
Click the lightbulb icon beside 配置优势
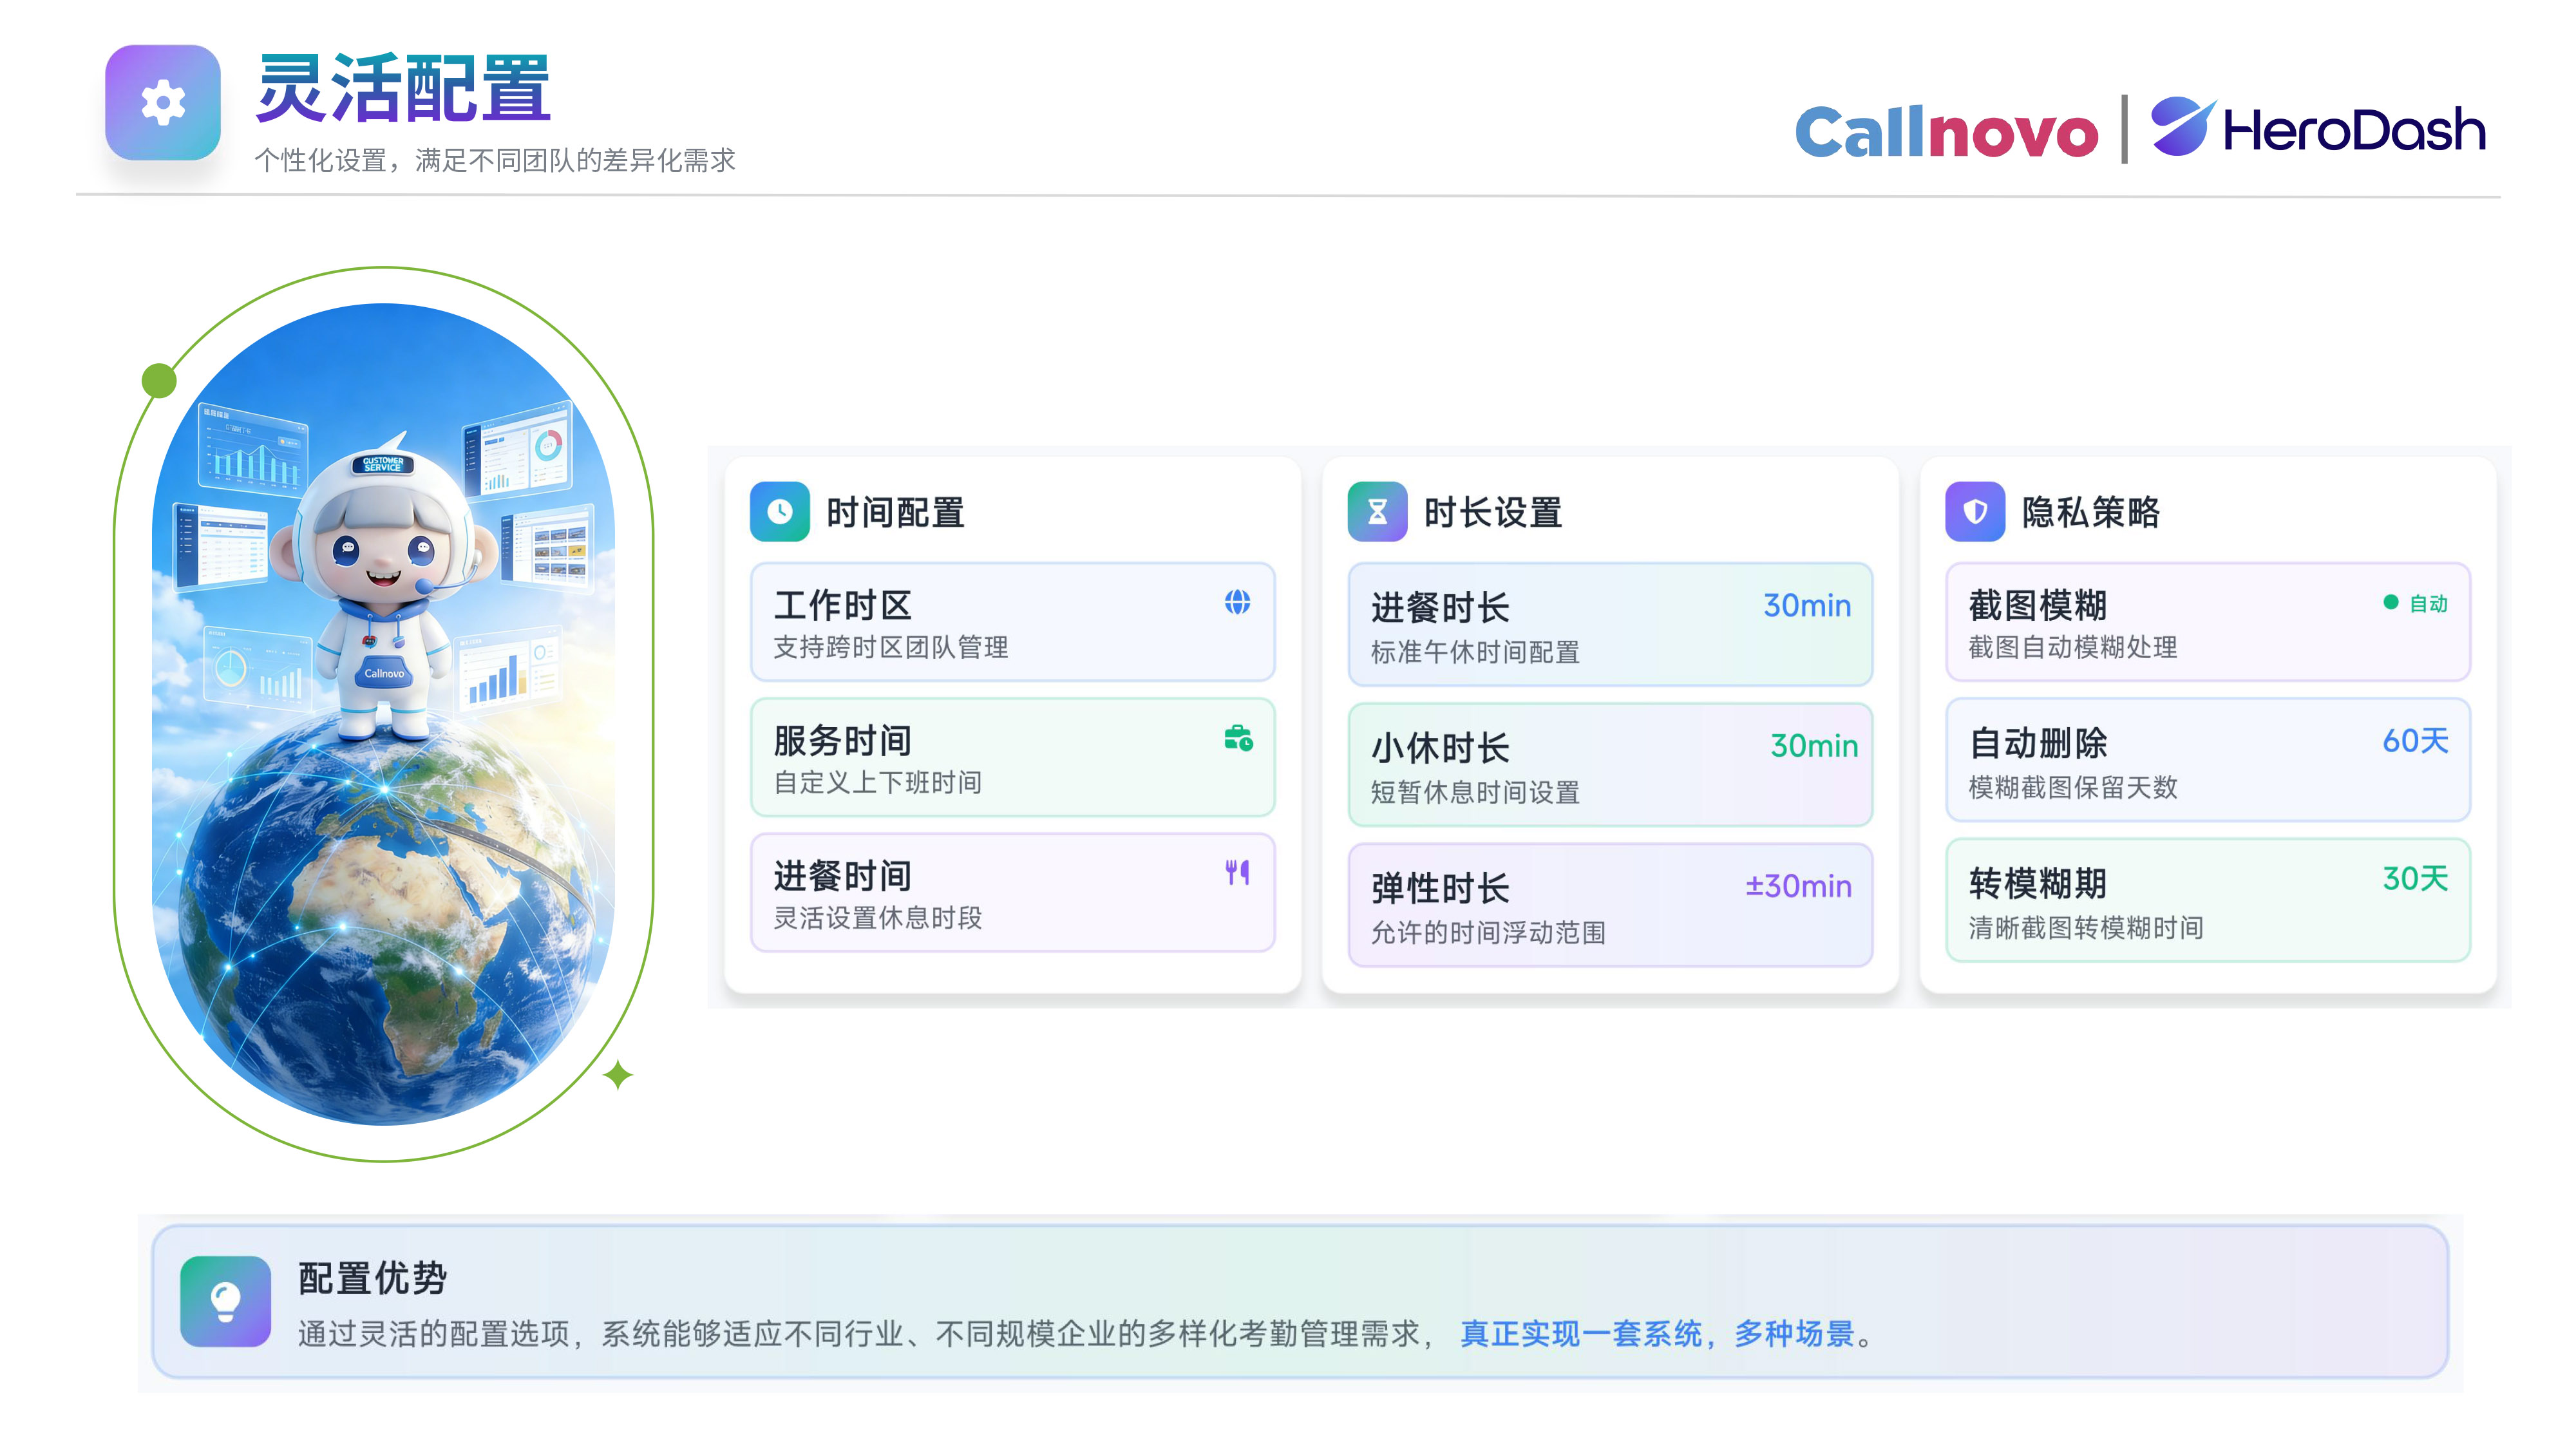coord(225,1301)
